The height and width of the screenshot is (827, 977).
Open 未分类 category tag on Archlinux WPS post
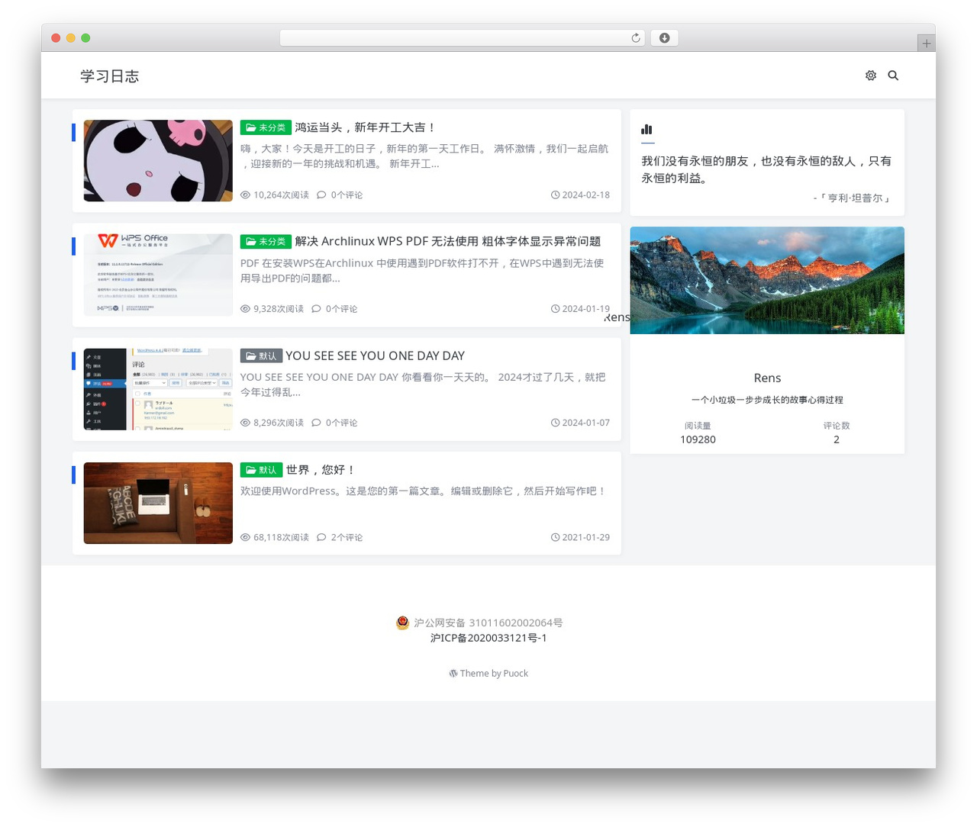click(x=266, y=242)
